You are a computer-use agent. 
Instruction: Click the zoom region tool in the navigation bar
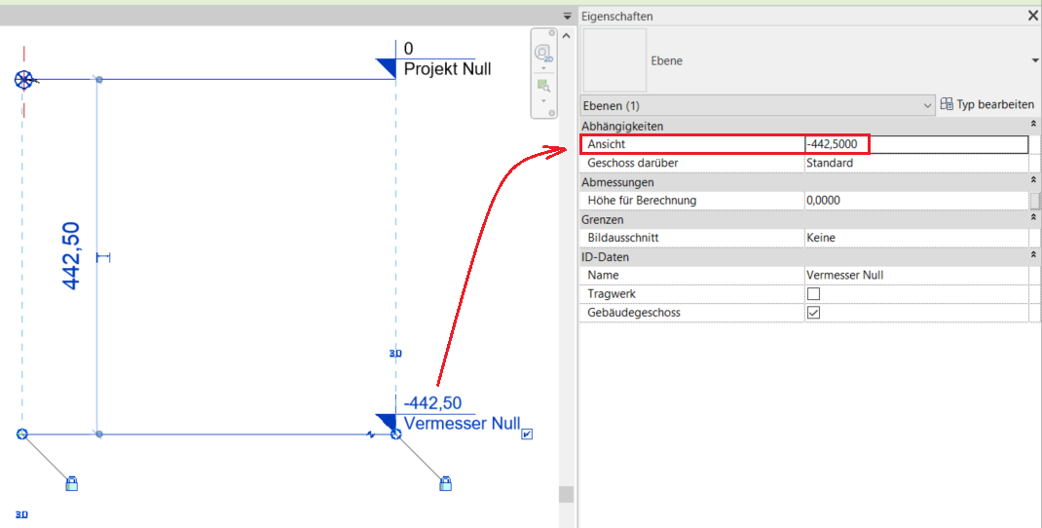(x=543, y=87)
